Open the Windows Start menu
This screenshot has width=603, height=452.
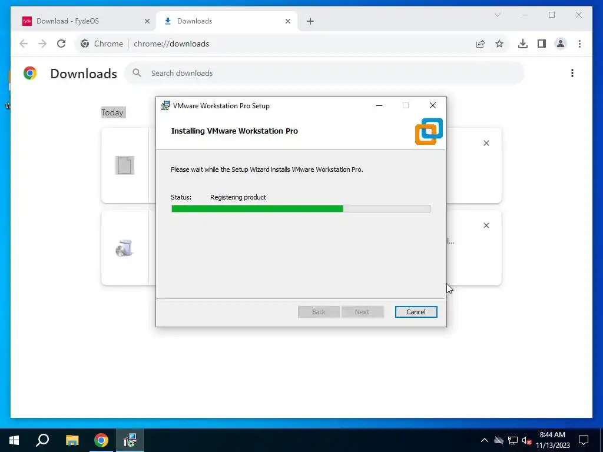click(x=14, y=440)
